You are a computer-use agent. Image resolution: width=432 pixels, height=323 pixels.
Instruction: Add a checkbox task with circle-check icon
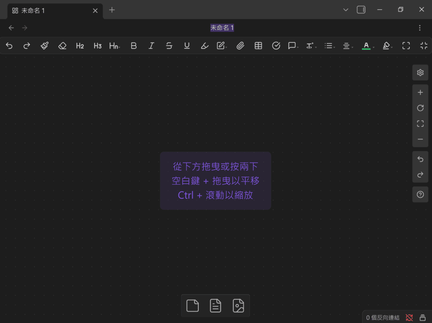pyautogui.click(x=276, y=46)
